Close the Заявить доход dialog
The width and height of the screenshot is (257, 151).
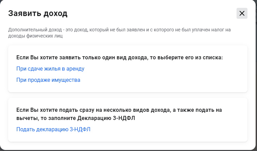(x=242, y=13)
